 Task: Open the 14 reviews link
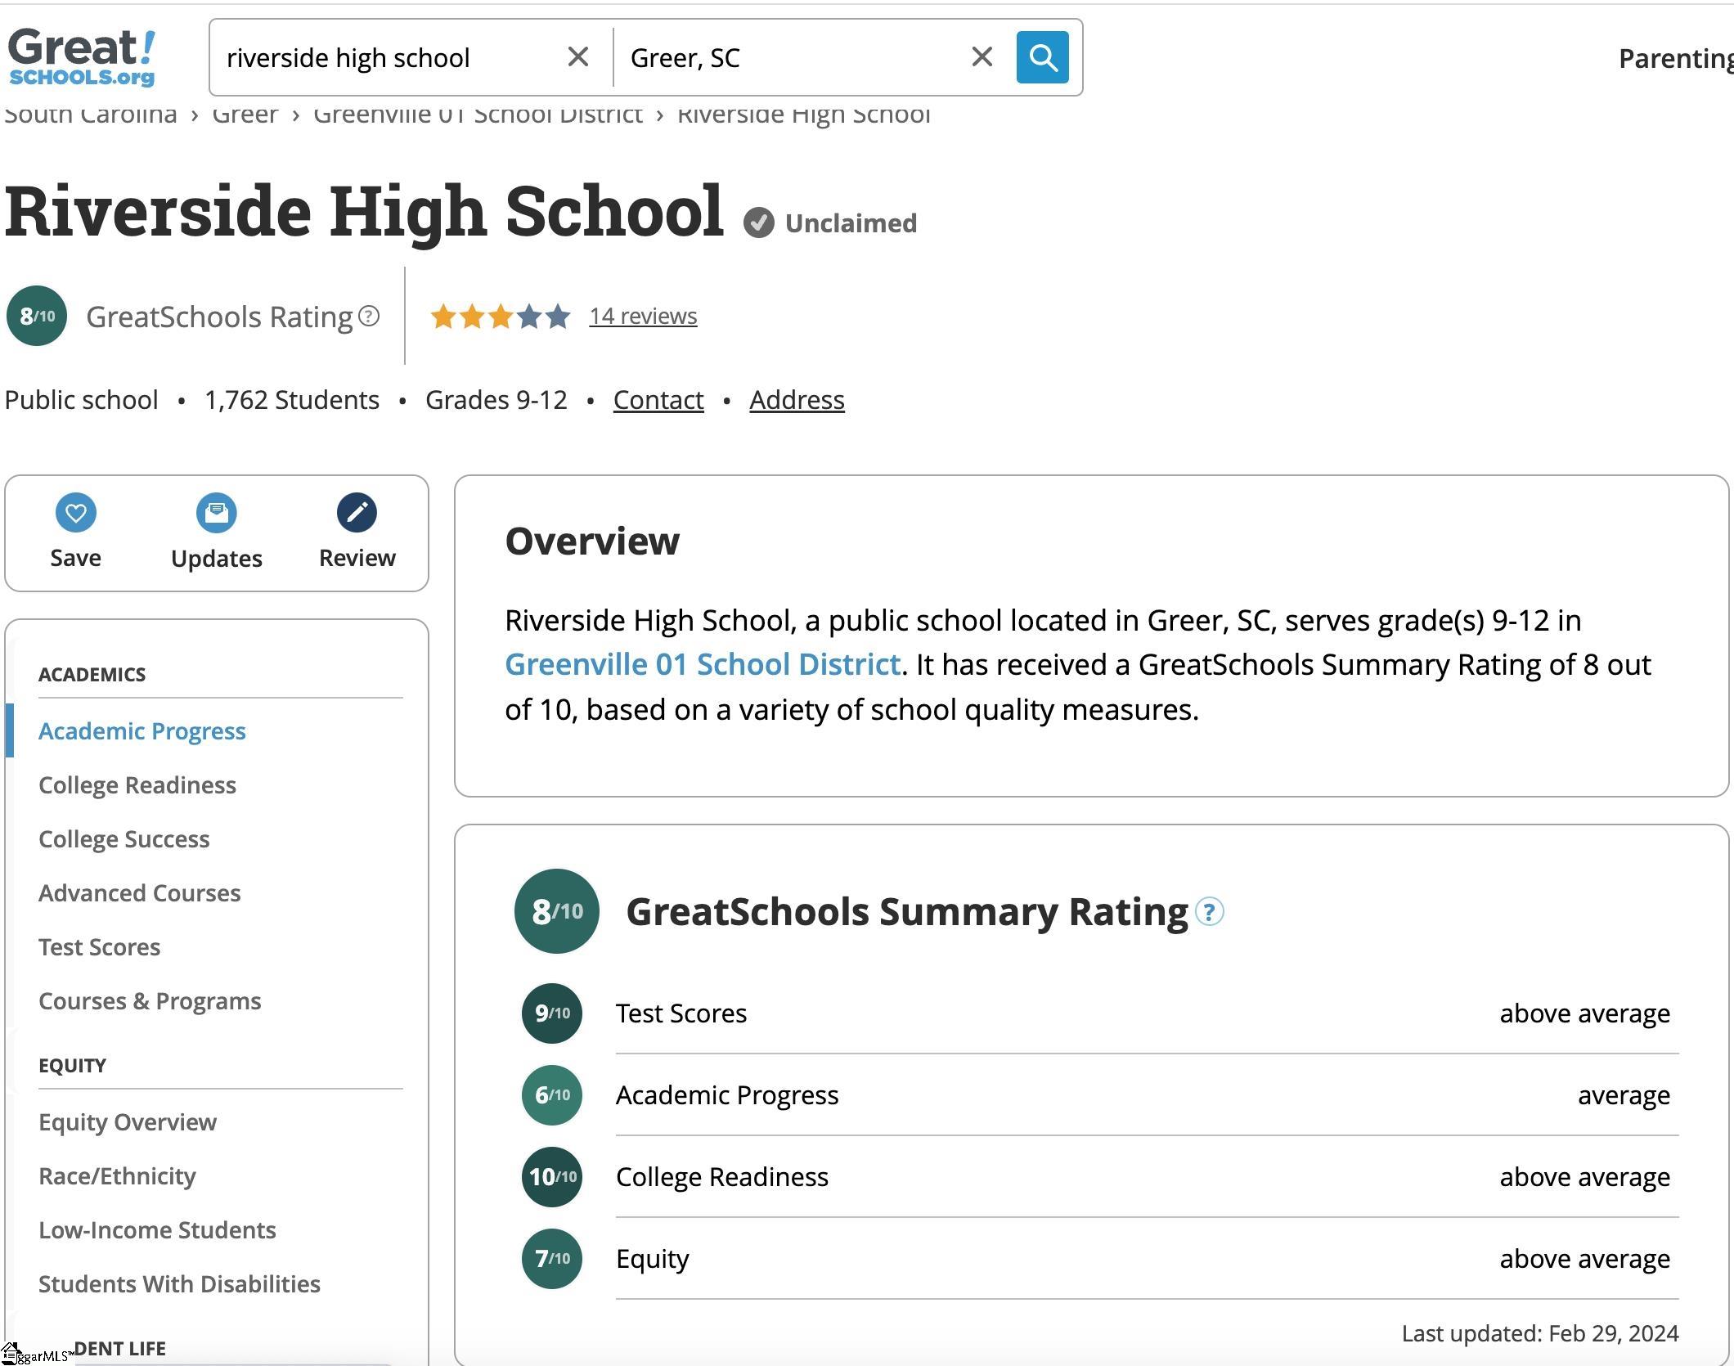click(643, 316)
